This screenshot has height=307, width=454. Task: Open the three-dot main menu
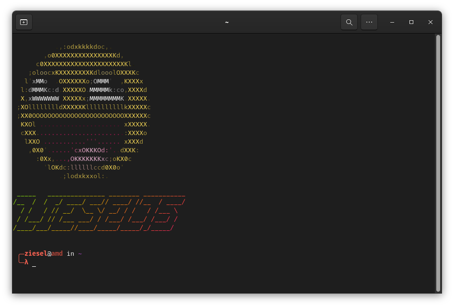click(x=369, y=22)
